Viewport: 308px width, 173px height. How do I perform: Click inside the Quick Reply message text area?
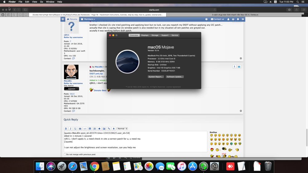pos(135,142)
